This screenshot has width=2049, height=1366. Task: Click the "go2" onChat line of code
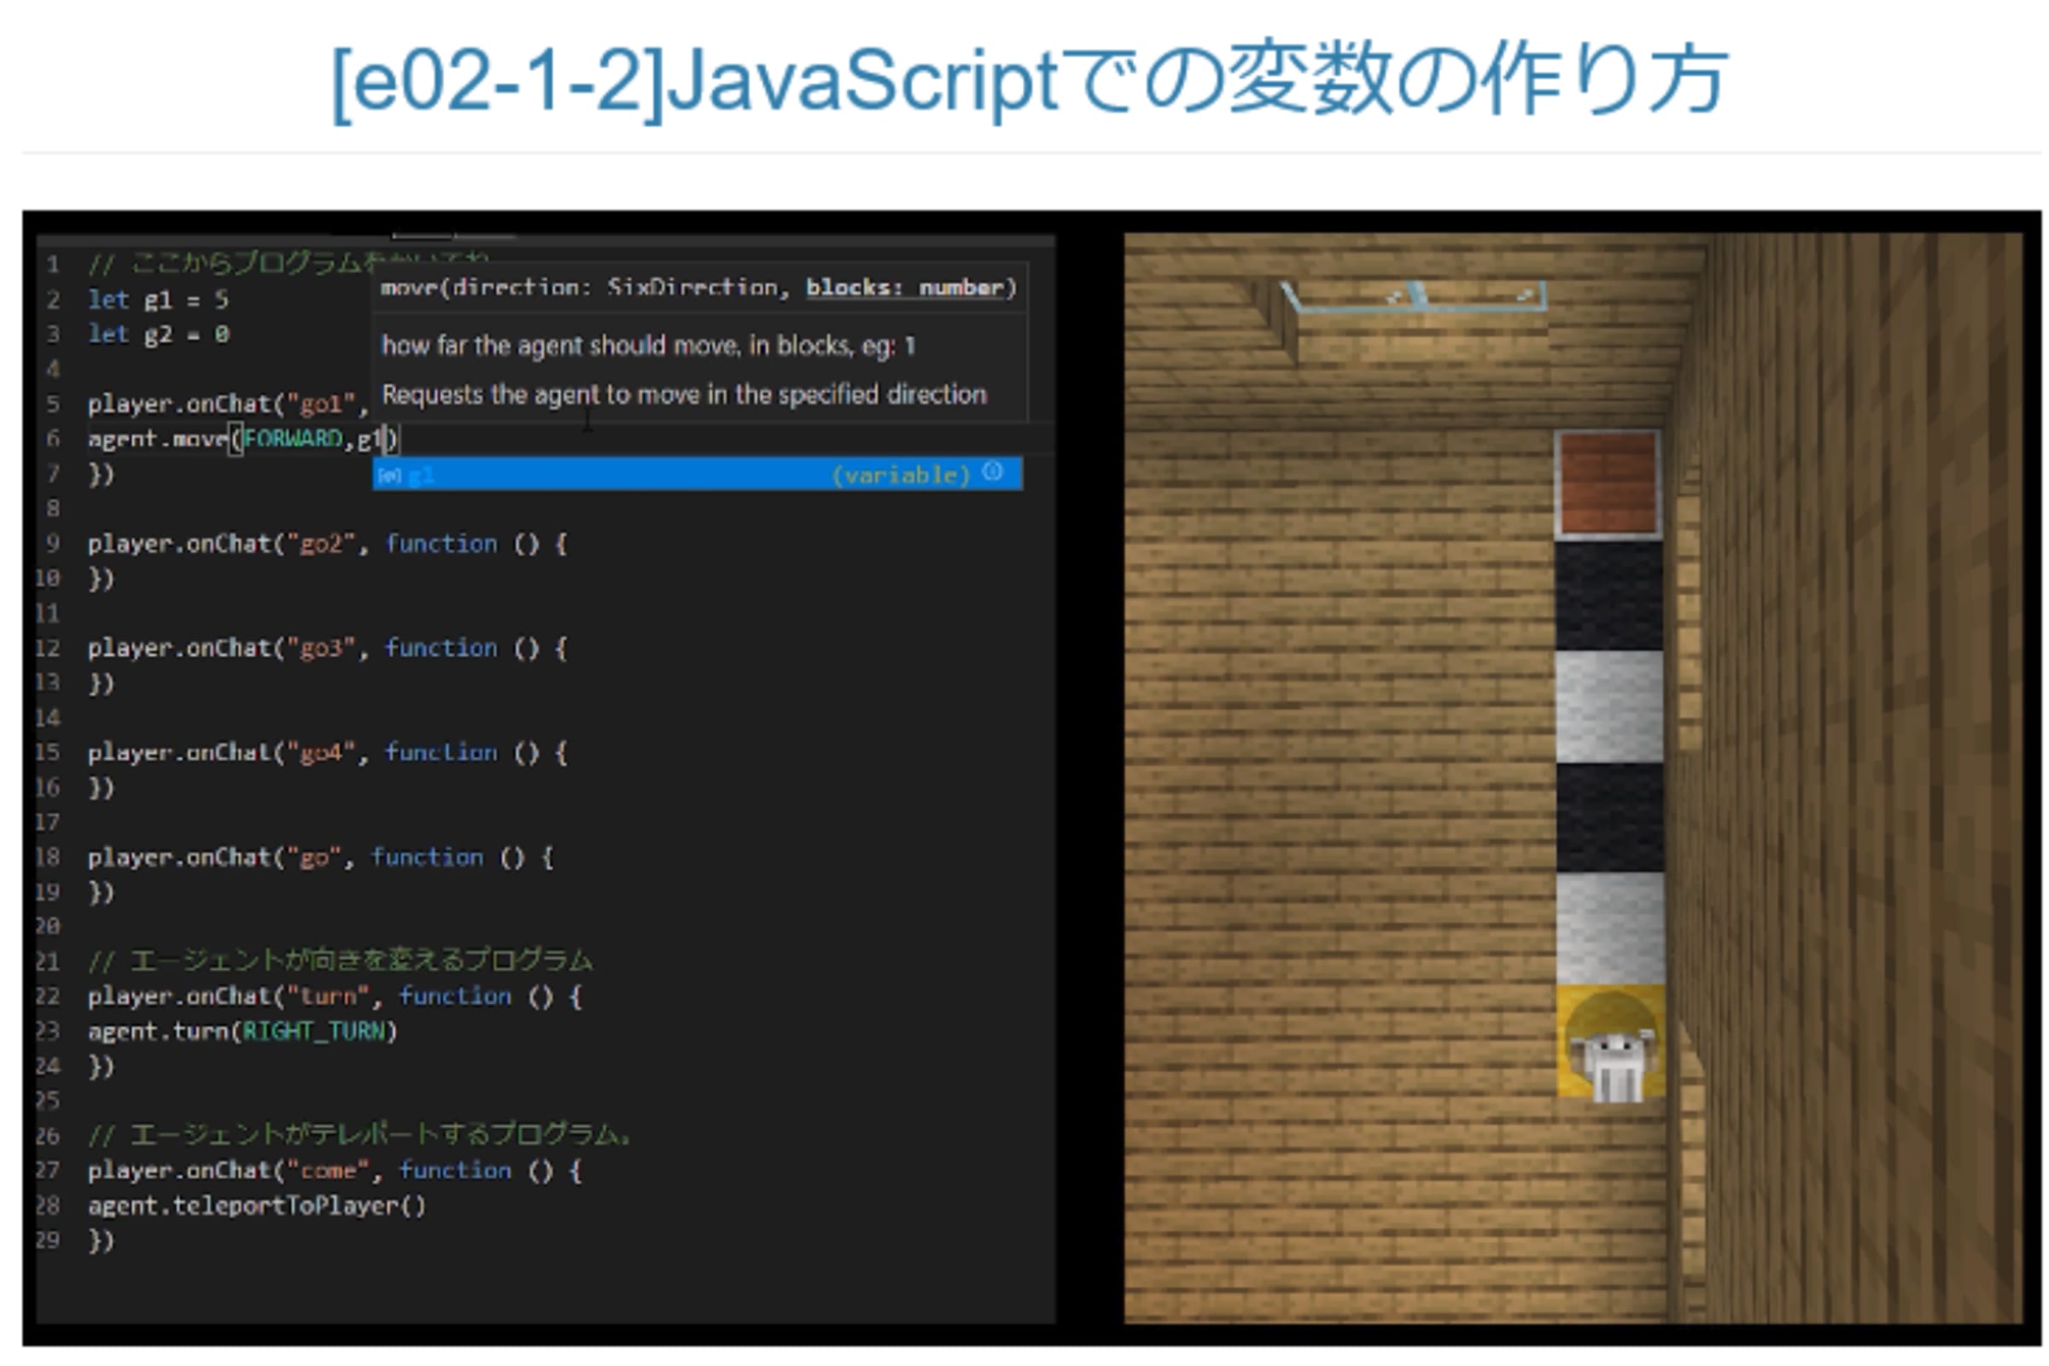coord(327,544)
